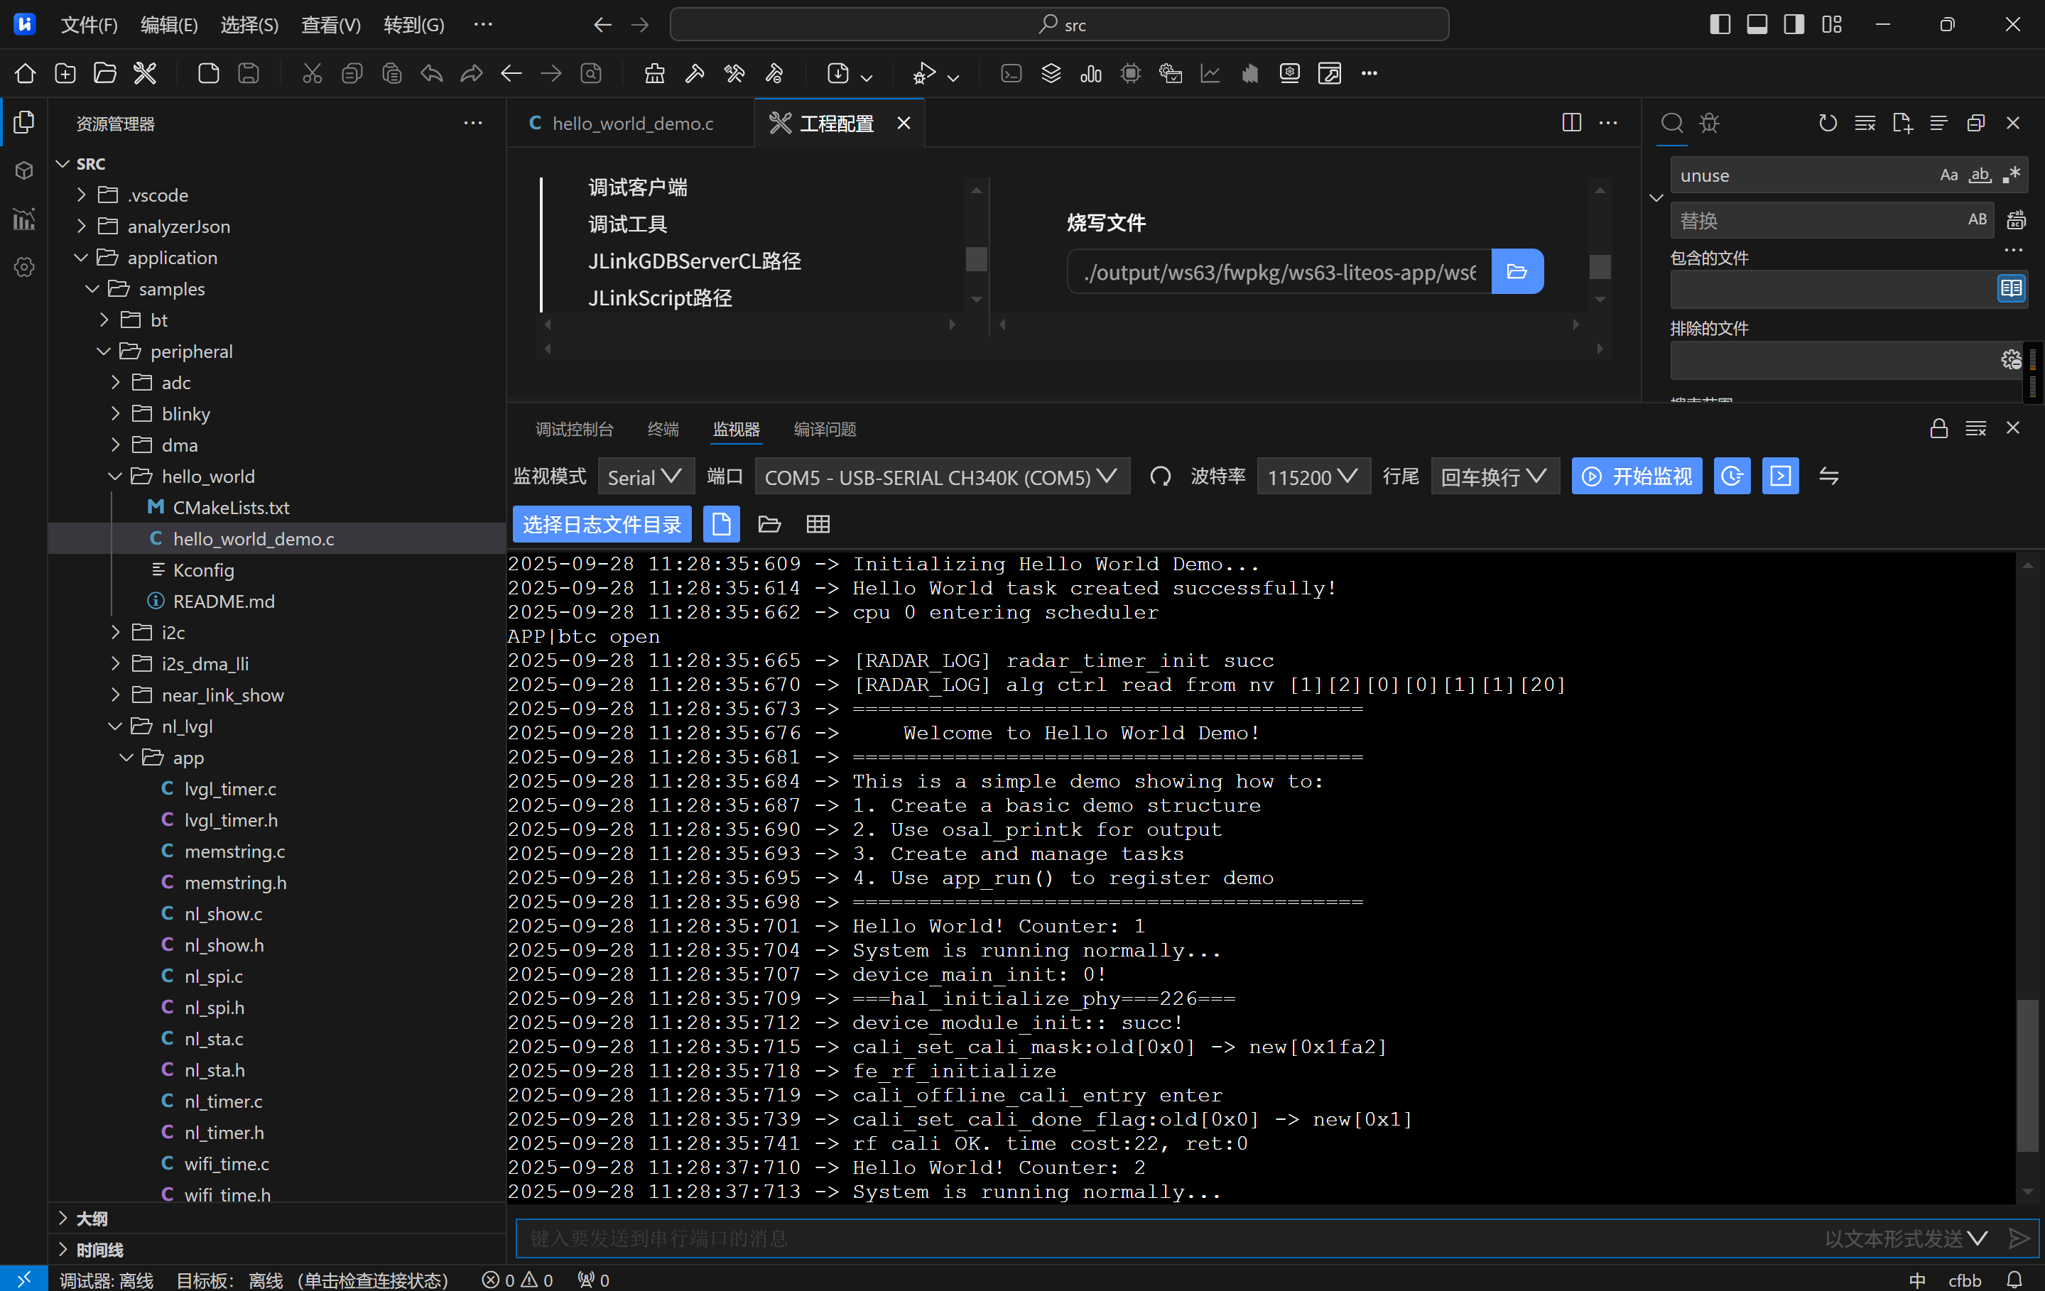Viewport: 2045px width, 1291px height.
Task: Click the table view icon in monitor
Action: [818, 525]
